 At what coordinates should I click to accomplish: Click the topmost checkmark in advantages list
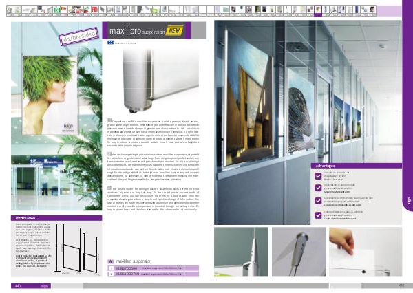[318, 176]
